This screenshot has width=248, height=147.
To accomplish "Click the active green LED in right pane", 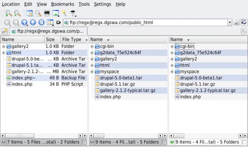I will pos(172,142).
